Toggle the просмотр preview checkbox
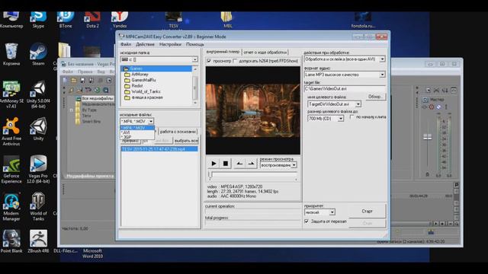 coord(209,61)
